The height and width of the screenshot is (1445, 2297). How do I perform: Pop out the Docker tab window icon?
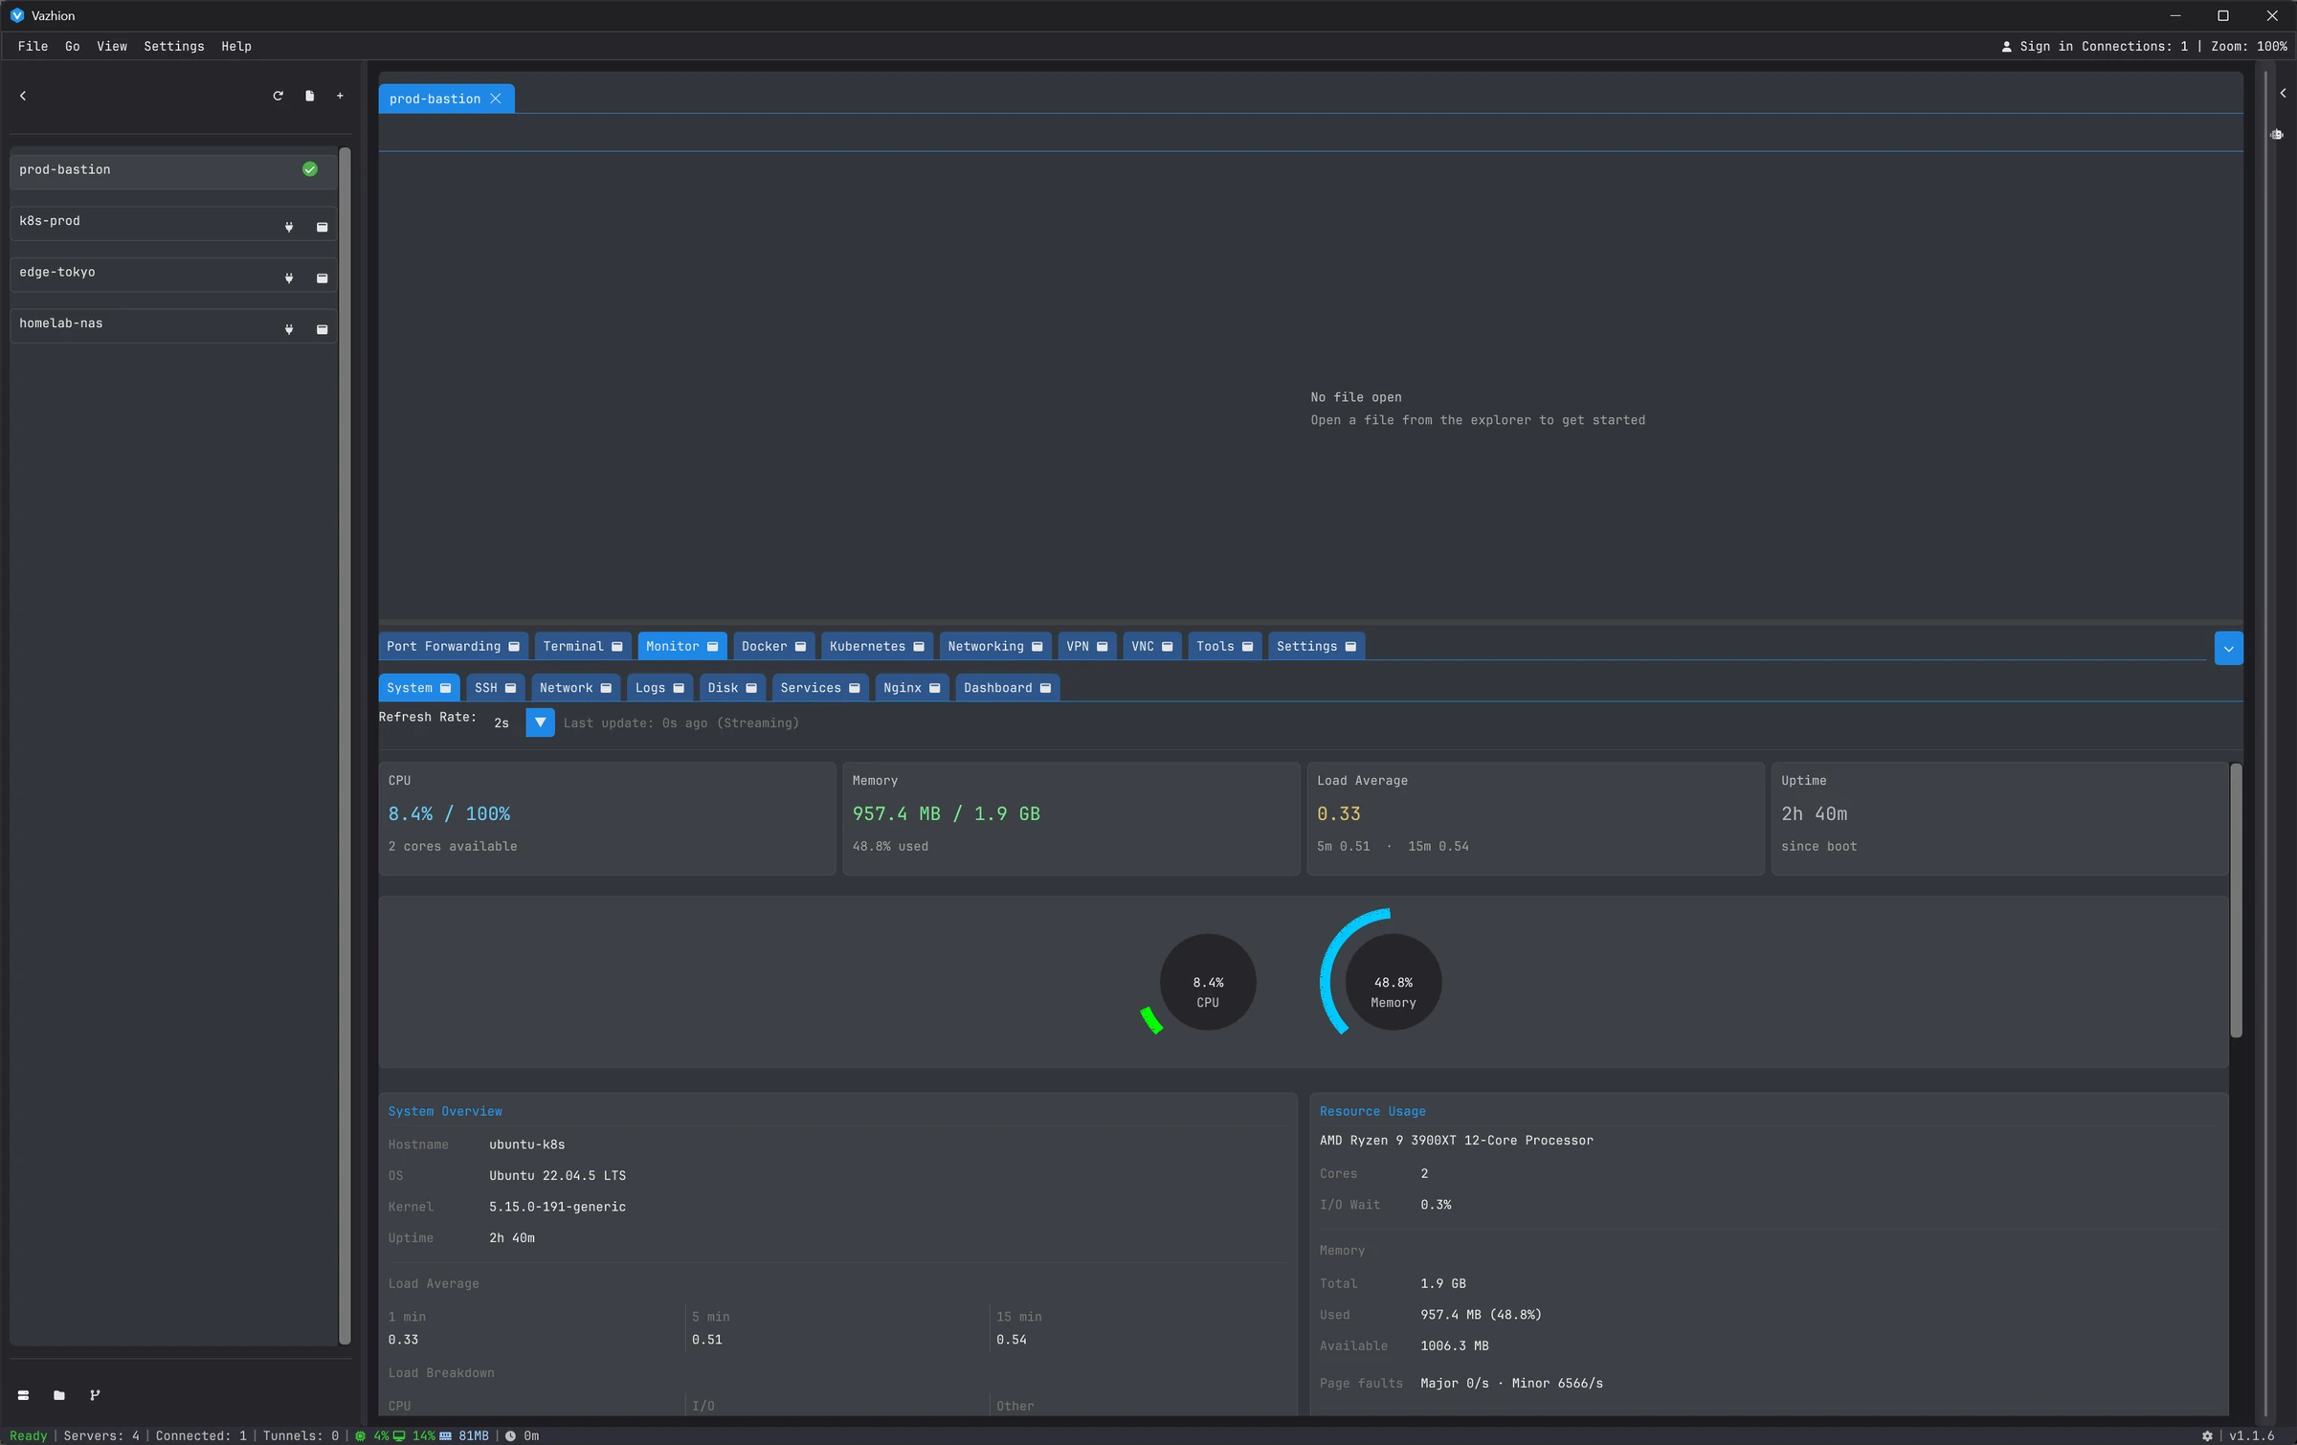pos(801,647)
